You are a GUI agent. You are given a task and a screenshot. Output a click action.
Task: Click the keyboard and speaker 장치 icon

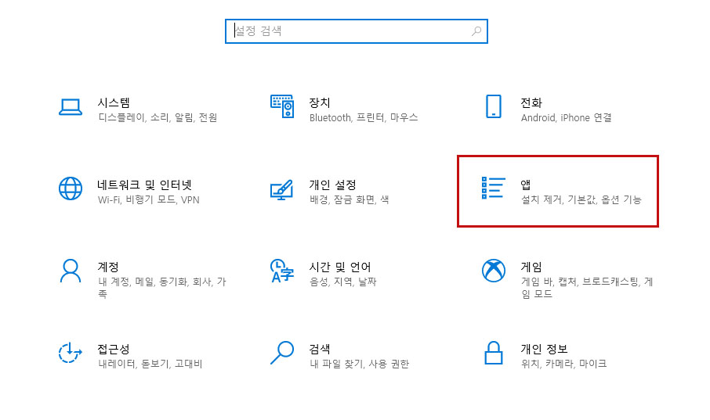click(x=281, y=106)
